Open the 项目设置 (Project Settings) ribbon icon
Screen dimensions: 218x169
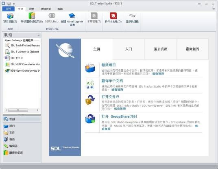tap(10, 16)
